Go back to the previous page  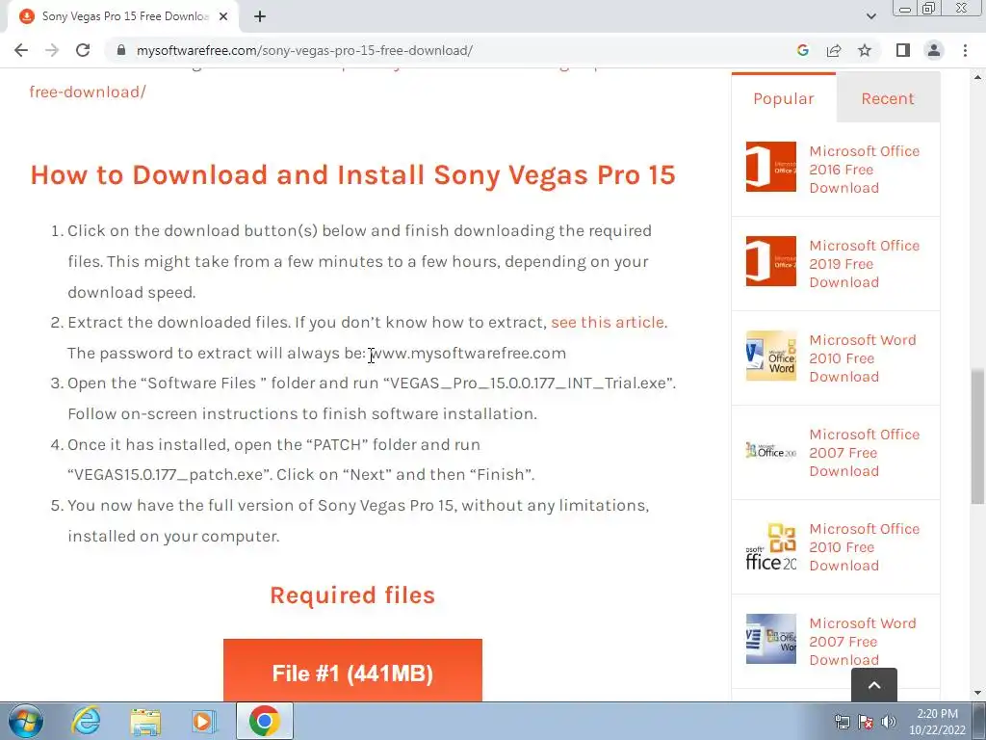pos(21,50)
